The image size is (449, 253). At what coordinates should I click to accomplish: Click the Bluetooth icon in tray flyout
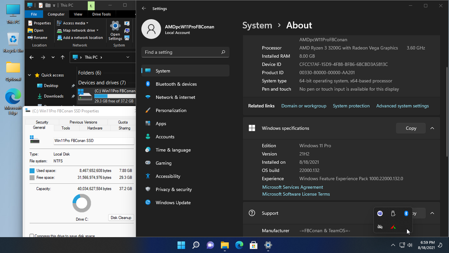[x=406, y=213]
